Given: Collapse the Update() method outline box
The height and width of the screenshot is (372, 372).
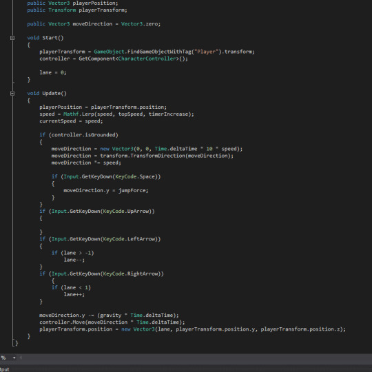Looking at the screenshot, I should (x=12, y=94).
